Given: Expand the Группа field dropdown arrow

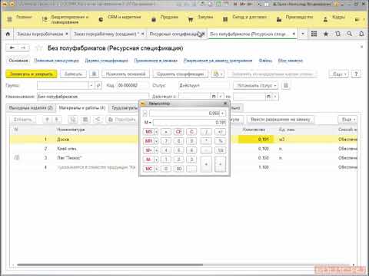Looking at the screenshot, I should (x=91, y=85).
